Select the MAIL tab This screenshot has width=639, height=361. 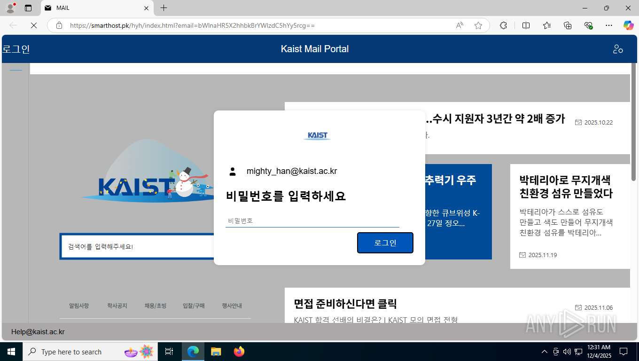coord(97,8)
